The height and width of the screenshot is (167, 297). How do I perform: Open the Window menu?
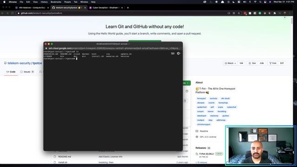[84, 2]
